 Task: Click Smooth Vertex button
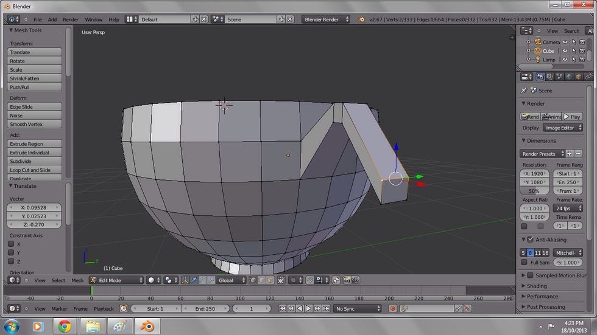(x=34, y=124)
